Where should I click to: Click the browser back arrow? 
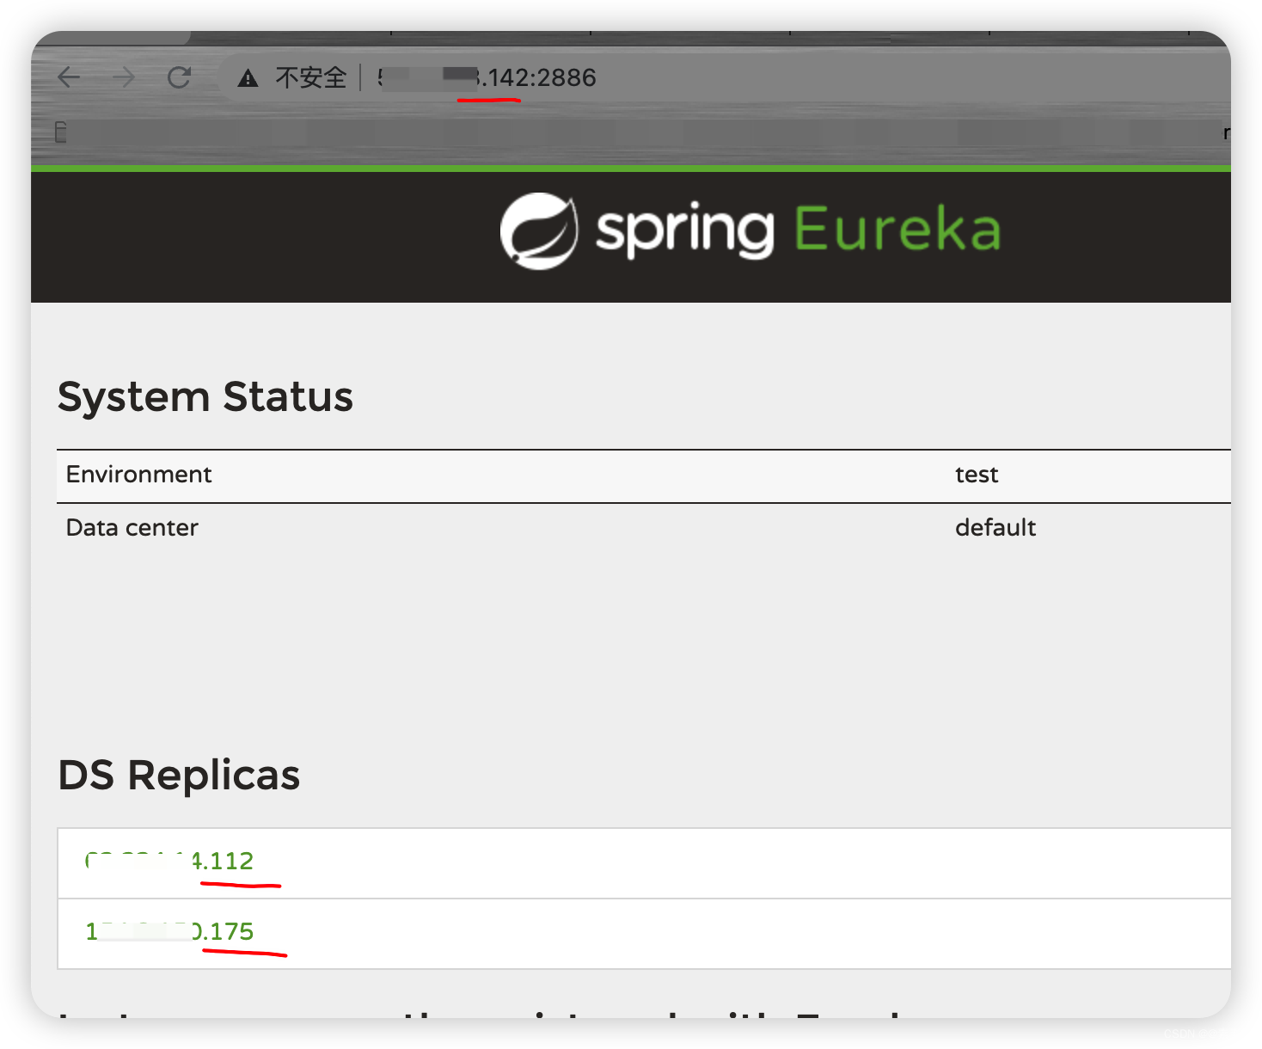[x=69, y=77]
